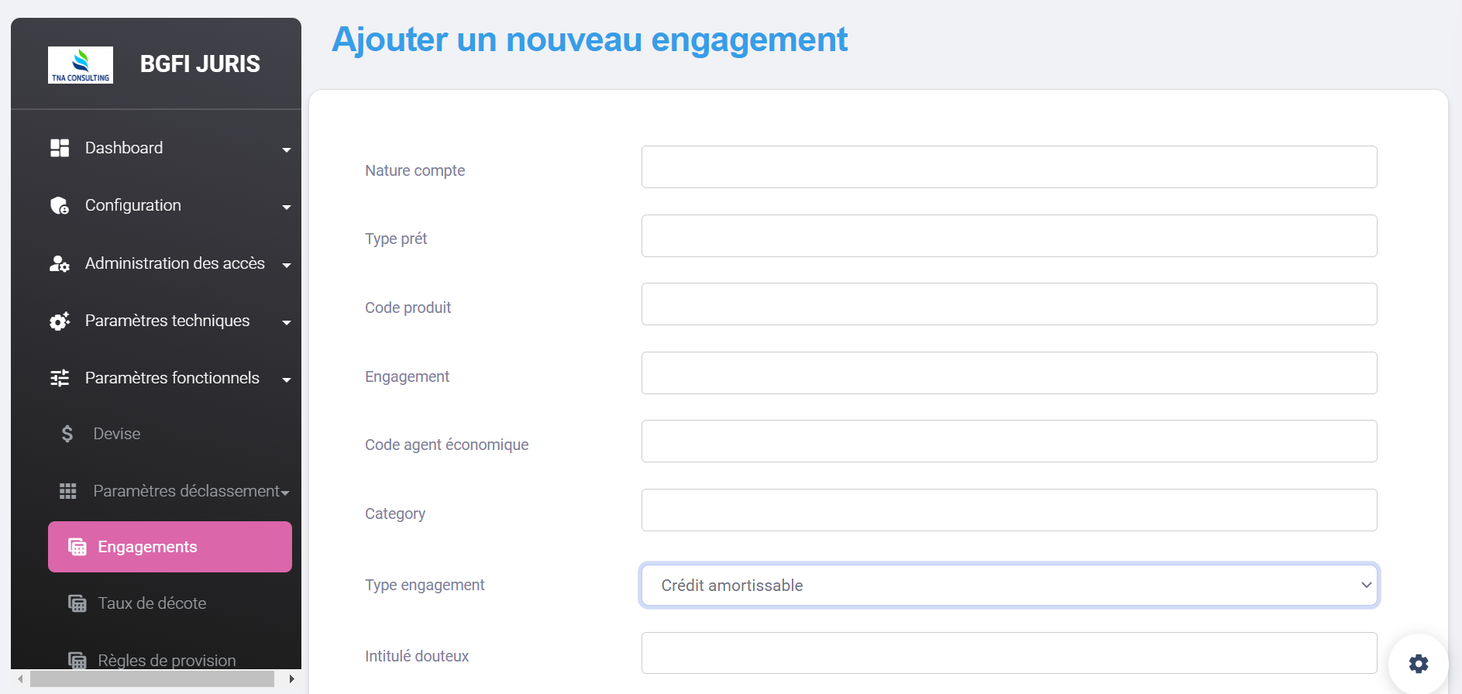
Task: Open the floating settings gear button
Action: pyautogui.click(x=1418, y=664)
